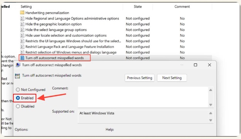Click policy icon for Hide user locale selection
This screenshot has height=139, width=241.
click(22, 35)
